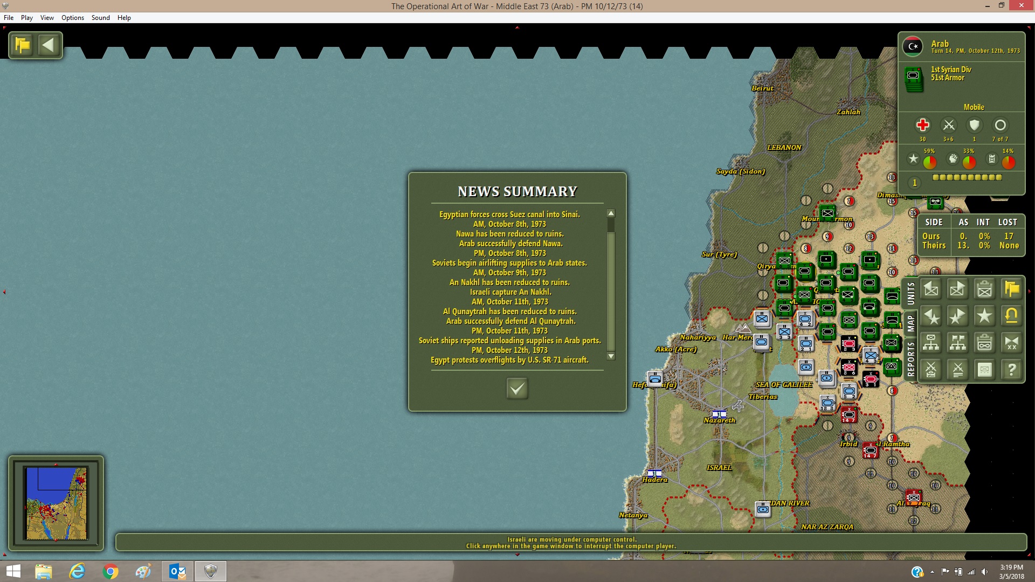The height and width of the screenshot is (582, 1035).
Task: Click the yellow undo arrow icon
Action: (x=1012, y=316)
